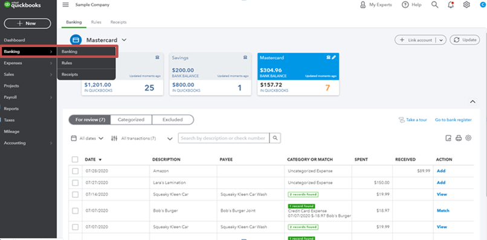Toggle the hamburger navigation menu icon
The image size is (487, 240).
coord(65,5)
